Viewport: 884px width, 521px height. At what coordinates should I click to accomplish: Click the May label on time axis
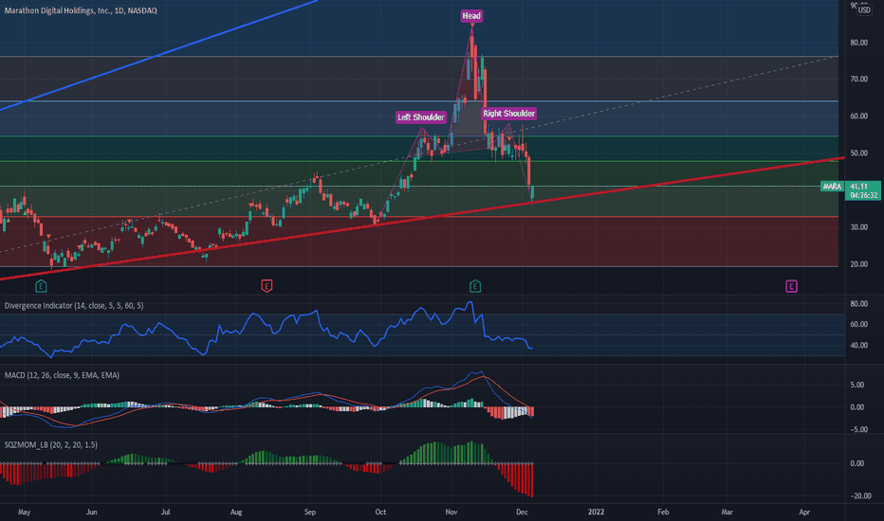[25, 512]
